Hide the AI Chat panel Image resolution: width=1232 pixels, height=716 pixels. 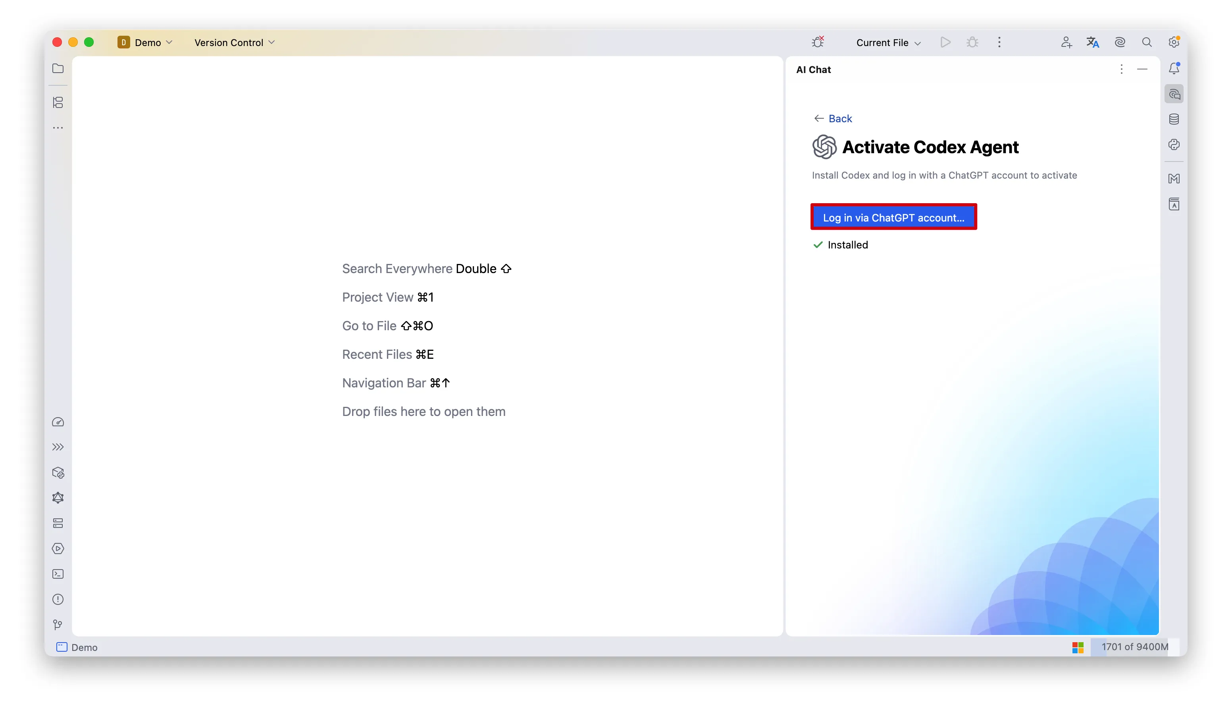(x=1142, y=69)
